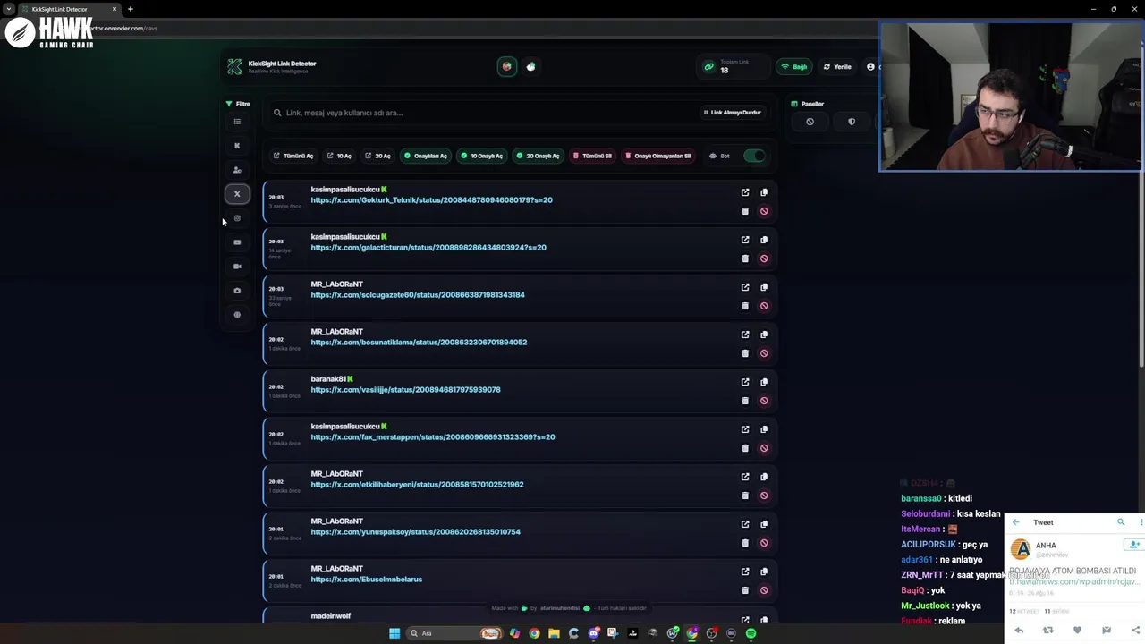
Task: Click username baranak81
Action: 328,379
